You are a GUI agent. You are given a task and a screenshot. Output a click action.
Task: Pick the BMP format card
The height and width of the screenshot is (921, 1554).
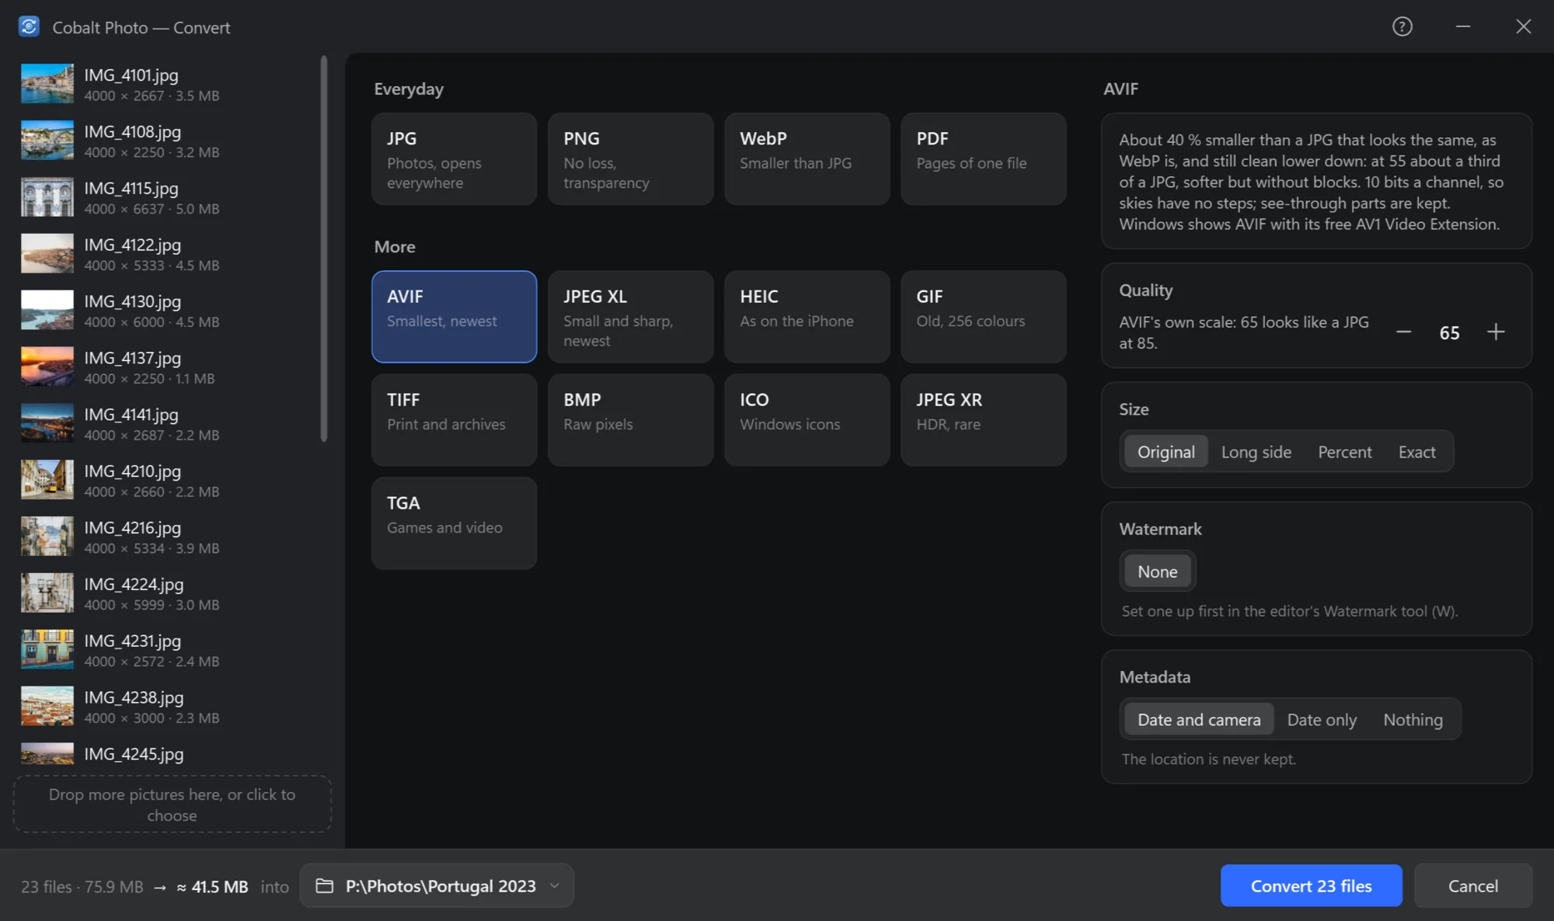pos(631,420)
